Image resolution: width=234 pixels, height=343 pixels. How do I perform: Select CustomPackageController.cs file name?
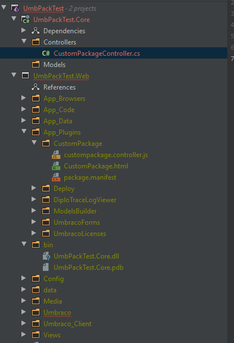[97, 54]
